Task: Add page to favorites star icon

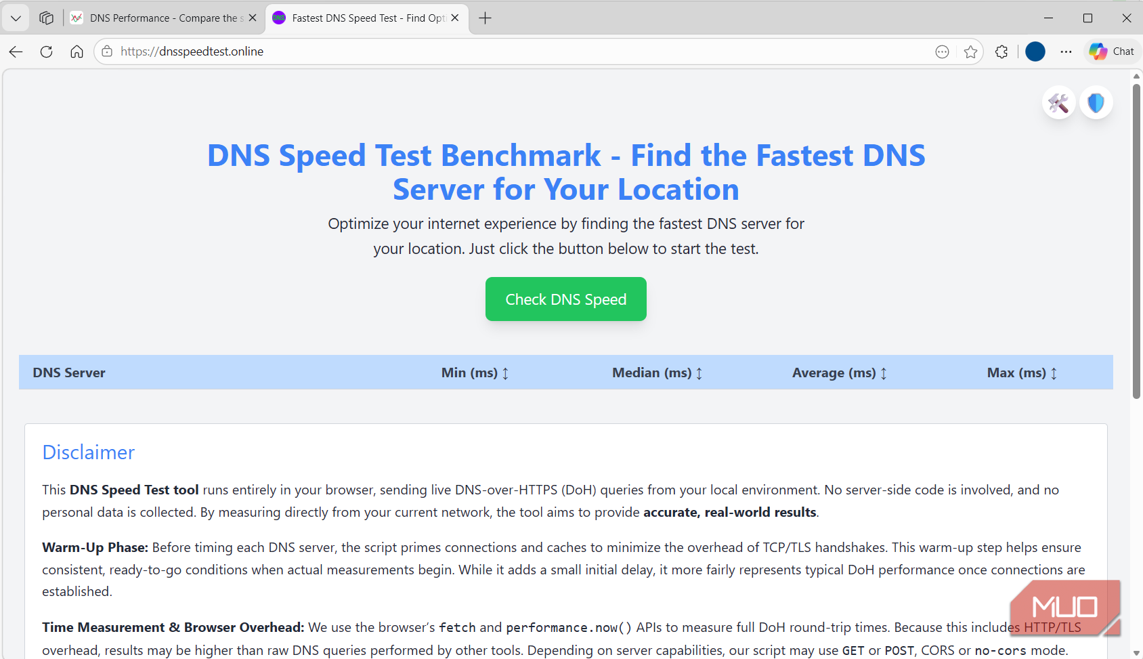Action: [x=970, y=51]
